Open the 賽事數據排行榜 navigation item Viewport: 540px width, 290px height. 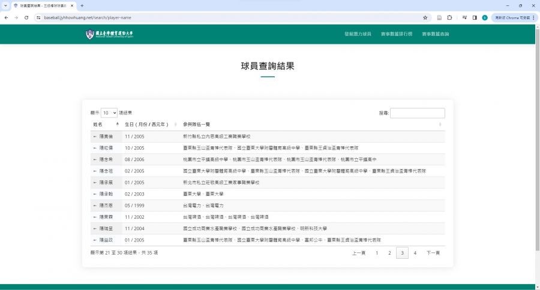pyautogui.click(x=396, y=34)
